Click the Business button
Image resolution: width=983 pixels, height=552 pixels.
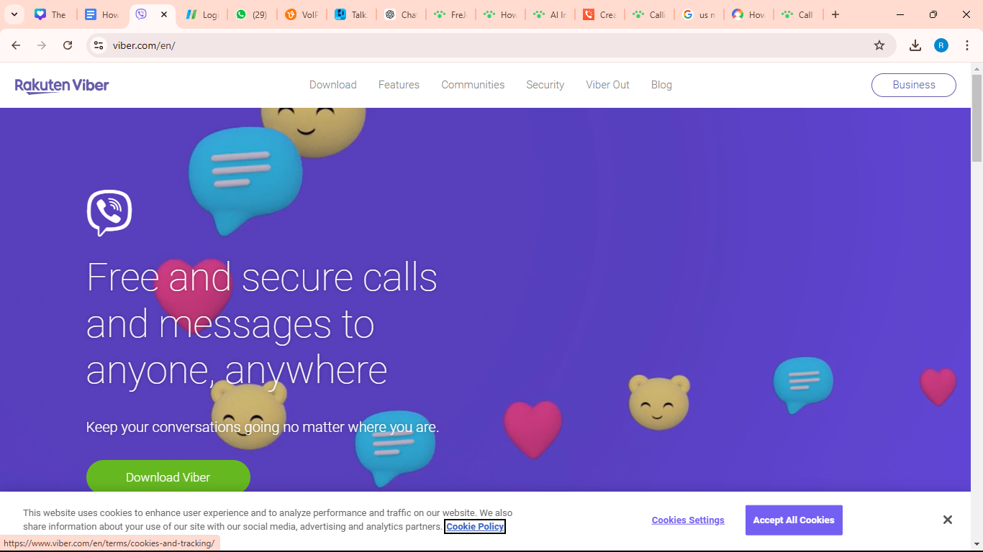pos(914,85)
